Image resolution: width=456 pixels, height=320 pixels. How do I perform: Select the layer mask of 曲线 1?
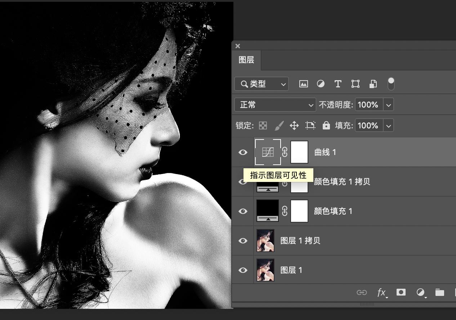(x=299, y=152)
